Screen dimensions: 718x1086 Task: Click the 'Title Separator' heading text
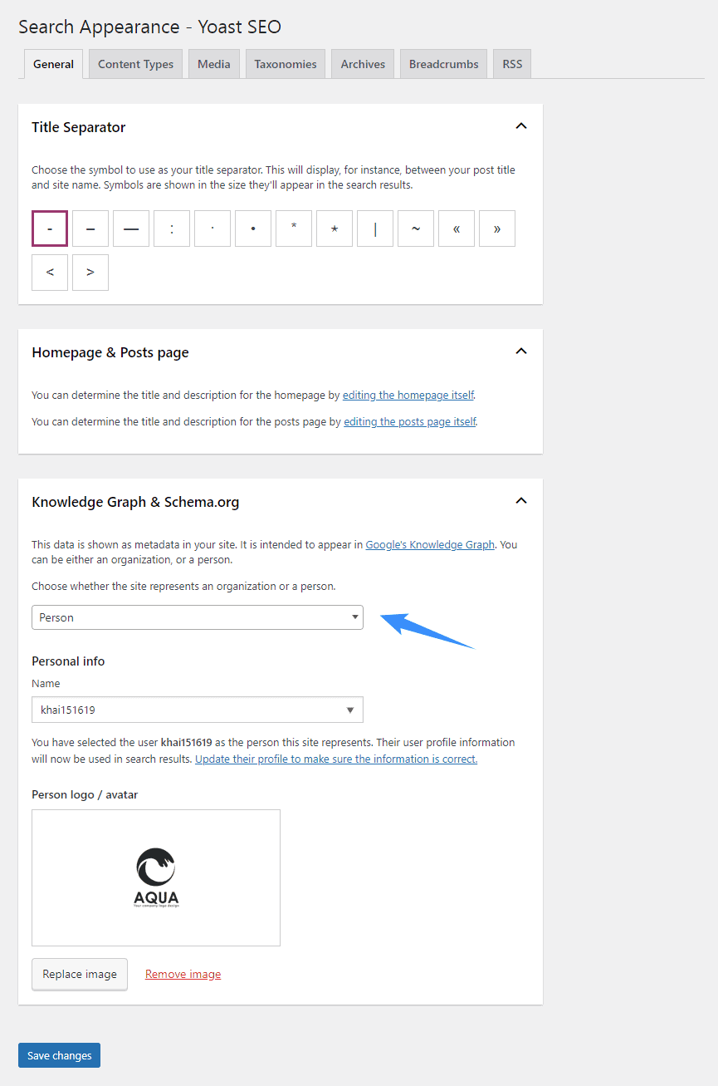(79, 127)
